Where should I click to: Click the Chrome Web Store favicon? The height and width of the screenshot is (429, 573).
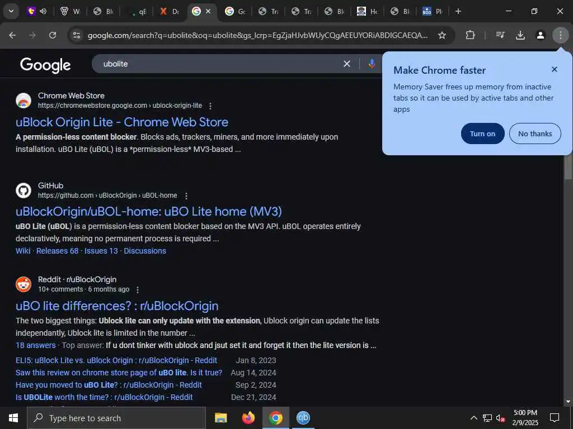[24, 101]
